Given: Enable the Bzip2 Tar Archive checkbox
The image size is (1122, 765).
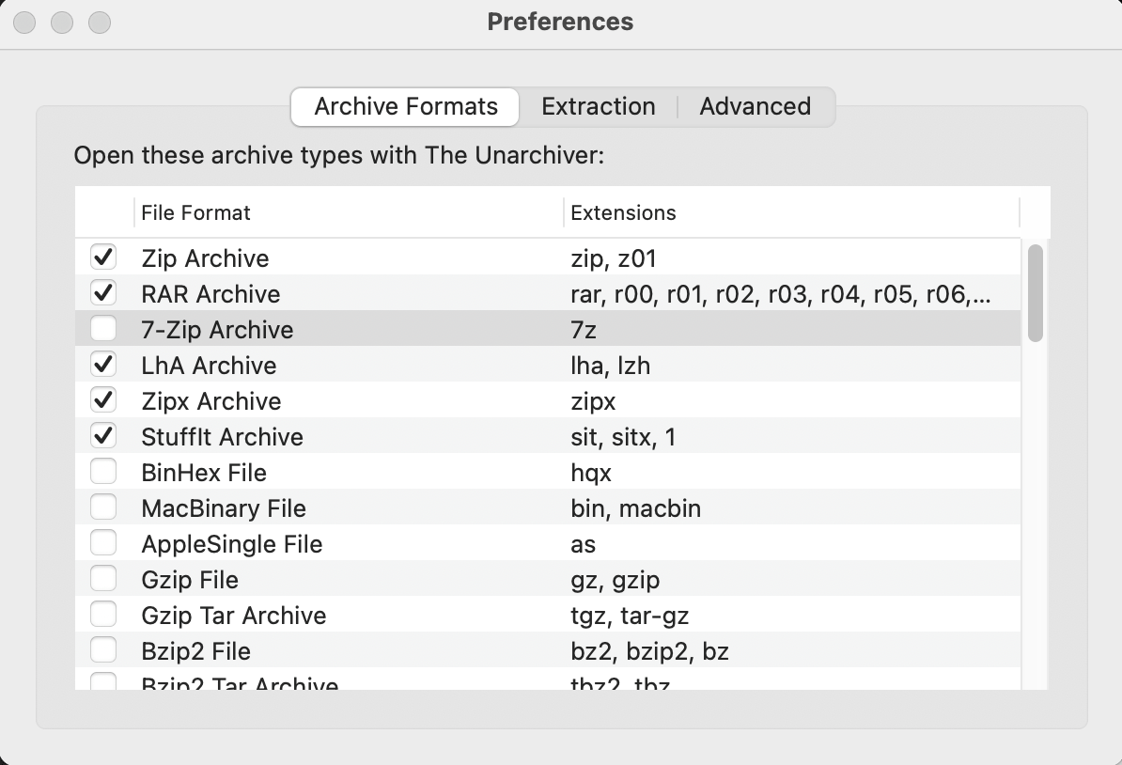Looking at the screenshot, I should pos(103,682).
